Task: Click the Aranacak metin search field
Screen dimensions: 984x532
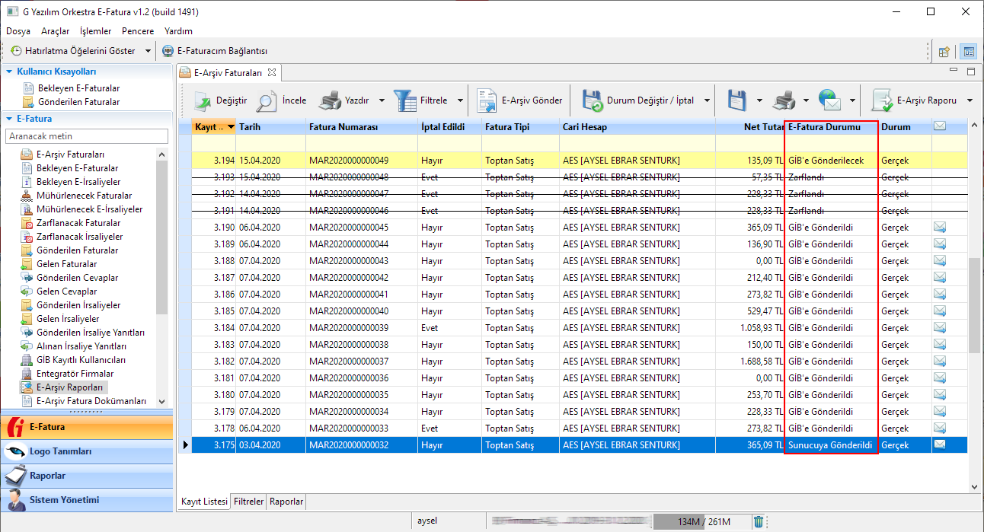Action: coord(87,136)
